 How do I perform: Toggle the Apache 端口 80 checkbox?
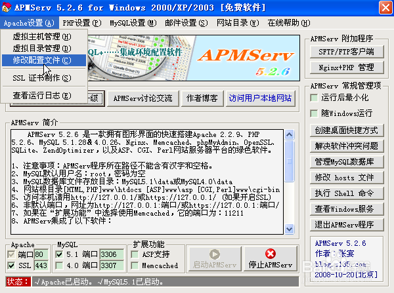coord(11,254)
